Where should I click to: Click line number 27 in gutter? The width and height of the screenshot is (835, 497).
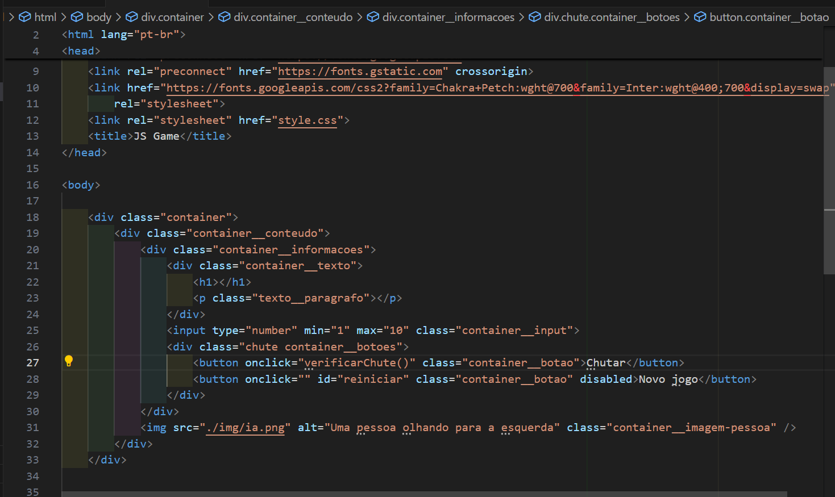click(x=33, y=363)
